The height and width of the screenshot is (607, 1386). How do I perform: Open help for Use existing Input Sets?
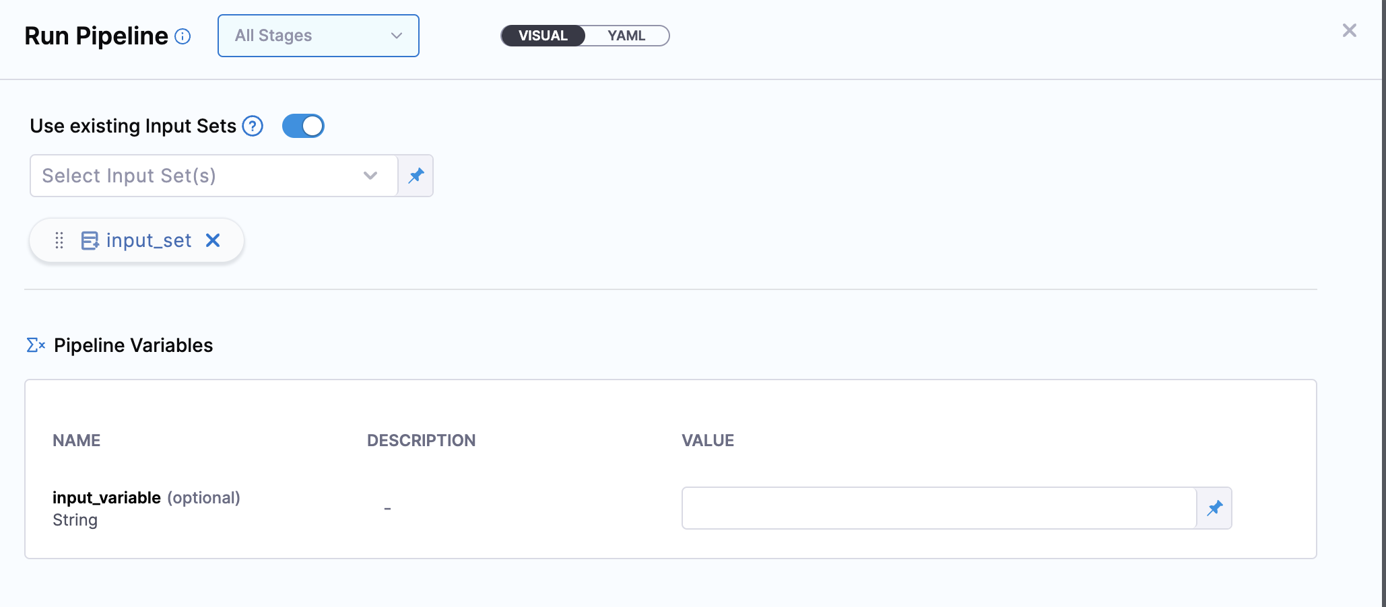click(x=253, y=126)
